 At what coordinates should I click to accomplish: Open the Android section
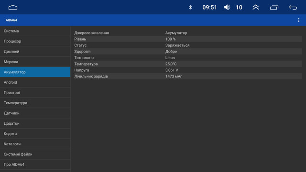tap(35, 82)
